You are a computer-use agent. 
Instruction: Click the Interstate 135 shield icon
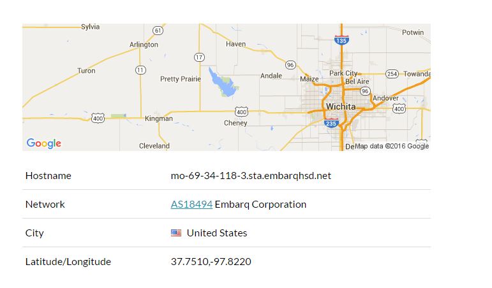point(341,40)
